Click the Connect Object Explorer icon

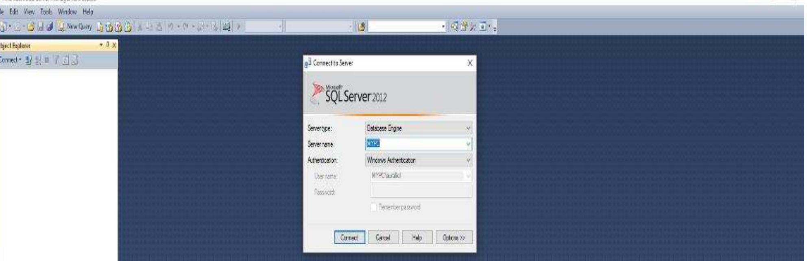[x=28, y=60]
